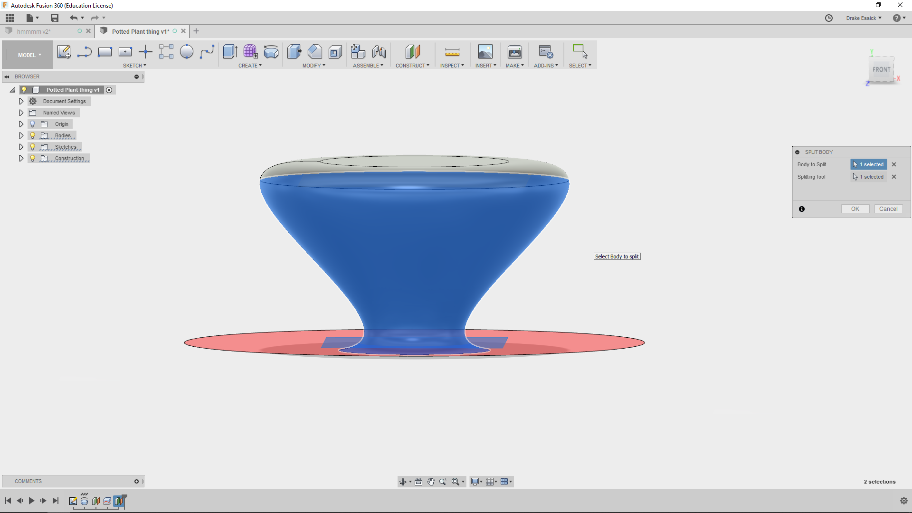This screenshot has width=912, height=513.
Task: Click the Revolve tool icon
Action: tap(271, 52)
